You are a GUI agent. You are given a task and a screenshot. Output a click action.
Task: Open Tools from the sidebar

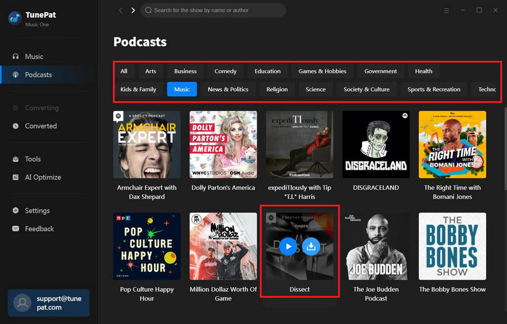point(33,159)
